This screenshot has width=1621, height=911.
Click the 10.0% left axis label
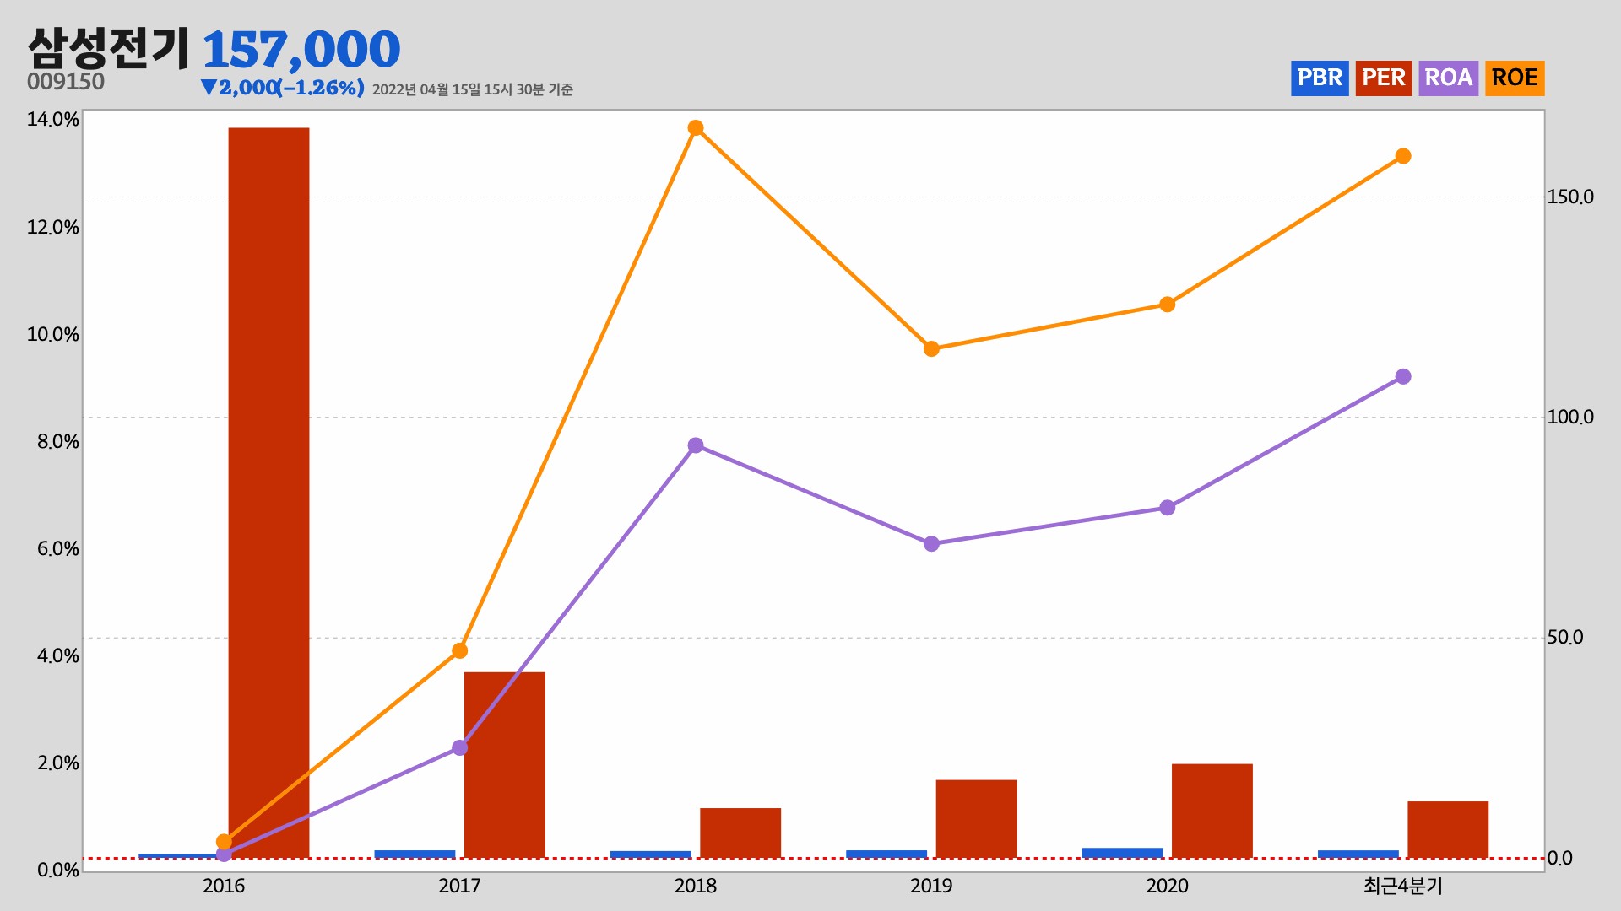point(53,335)
